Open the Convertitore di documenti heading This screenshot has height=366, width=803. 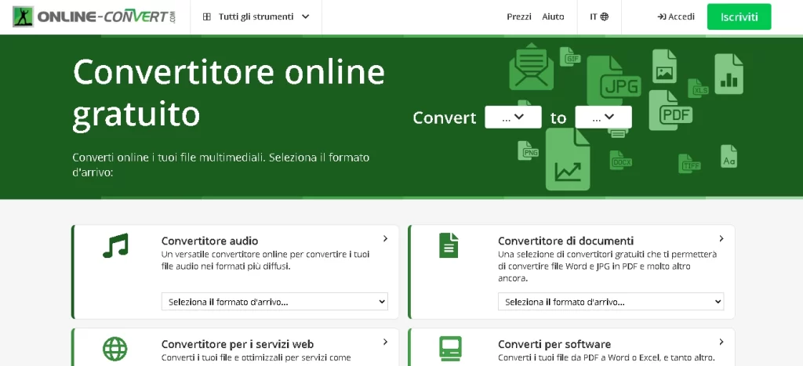[566, 241]
